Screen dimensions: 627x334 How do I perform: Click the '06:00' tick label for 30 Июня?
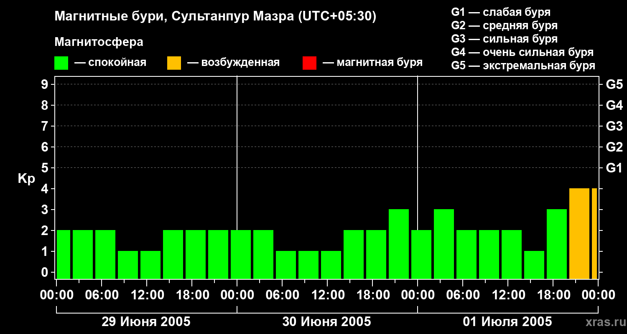coord(282,295)
